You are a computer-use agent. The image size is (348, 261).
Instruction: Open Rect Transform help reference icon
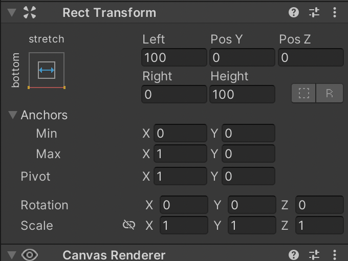294,12
